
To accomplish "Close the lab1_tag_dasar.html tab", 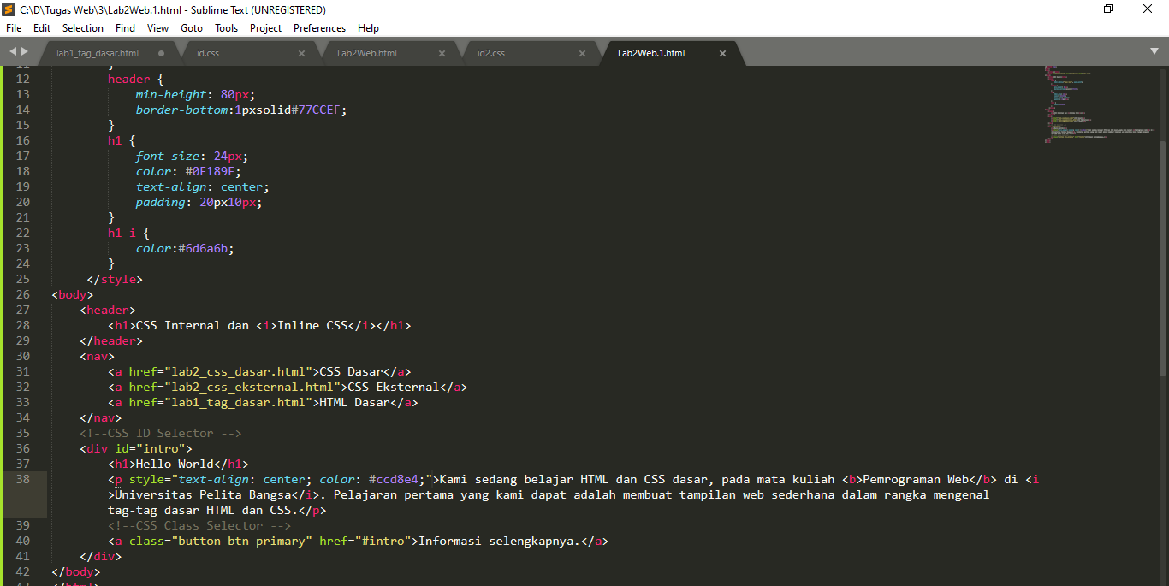I will coord(161,53).
